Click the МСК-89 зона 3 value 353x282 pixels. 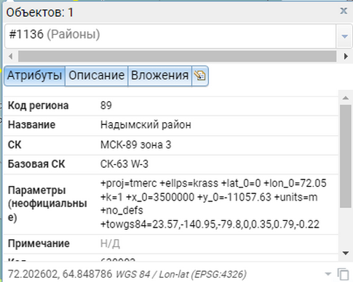(x=136, y=145)
